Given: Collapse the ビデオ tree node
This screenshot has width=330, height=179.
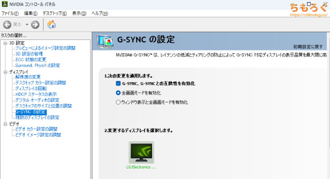Looking at the screenshot, I should pyautogui.click(x=5, y=124).
